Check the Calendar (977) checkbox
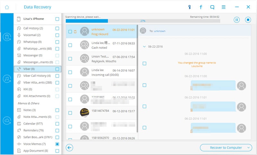Viewport: 257px width, 155px height. (x=57, y=124)
